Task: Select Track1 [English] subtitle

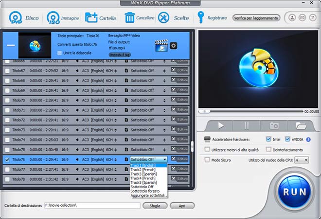Action: [149, 165]
